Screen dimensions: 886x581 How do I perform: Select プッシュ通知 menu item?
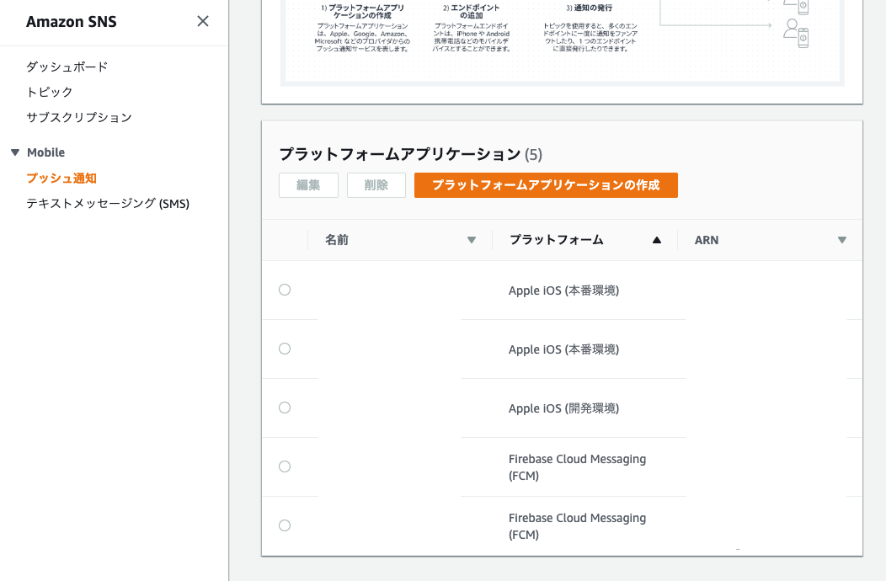point(61,178)
